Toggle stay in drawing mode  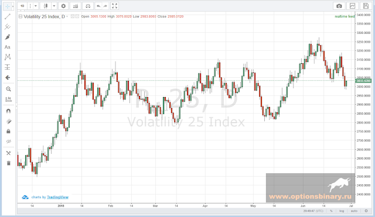point(8,122)
